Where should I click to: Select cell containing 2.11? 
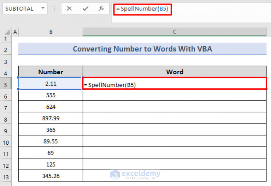click(51, 83)
